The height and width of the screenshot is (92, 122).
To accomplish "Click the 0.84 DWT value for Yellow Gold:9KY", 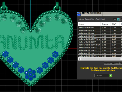I will [114, 28].
